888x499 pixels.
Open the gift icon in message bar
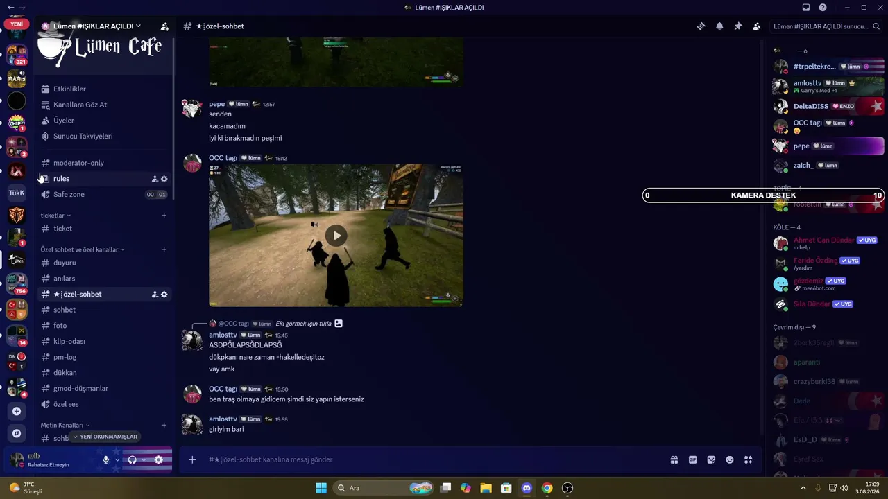[x=674, y=459]
